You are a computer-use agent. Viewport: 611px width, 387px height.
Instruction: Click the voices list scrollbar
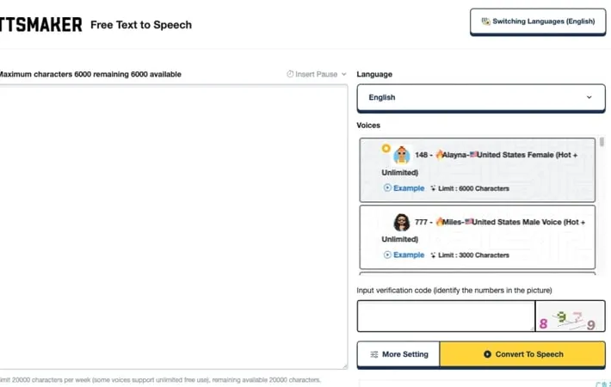(602, 142)
